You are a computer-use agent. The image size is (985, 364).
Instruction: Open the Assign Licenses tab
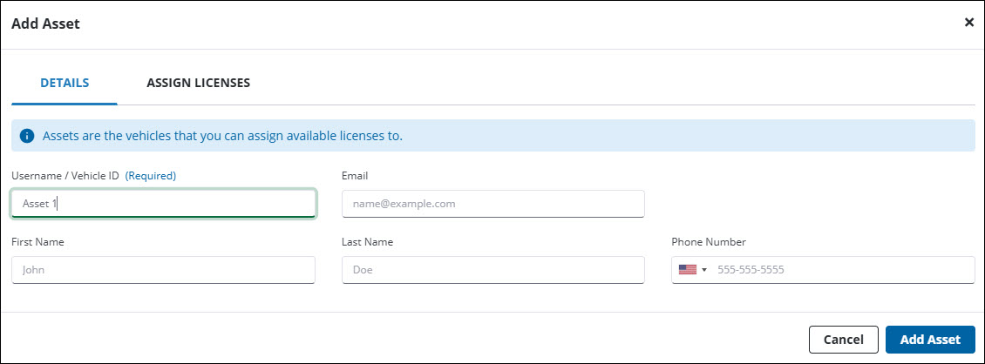(x=198, y=83)
